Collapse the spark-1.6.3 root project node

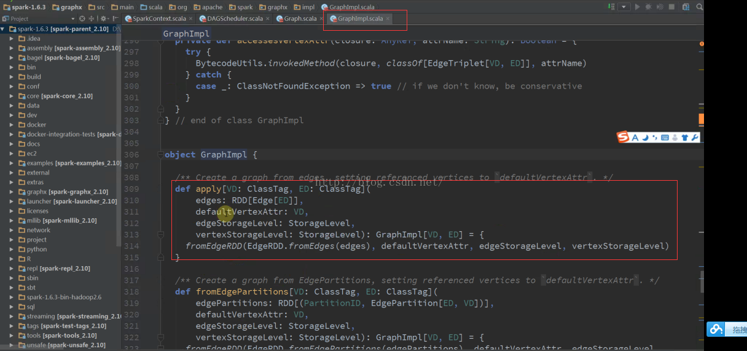click(4, 29)
